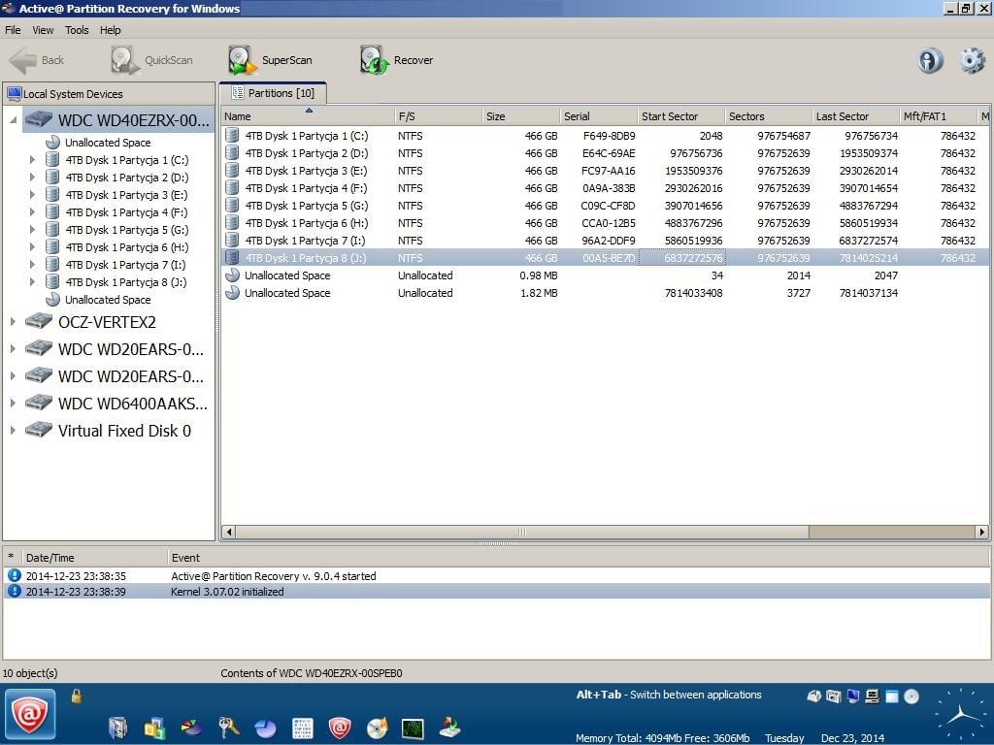Click partition icon for Partycja 3 (E:) row

(x=233, y=171)
